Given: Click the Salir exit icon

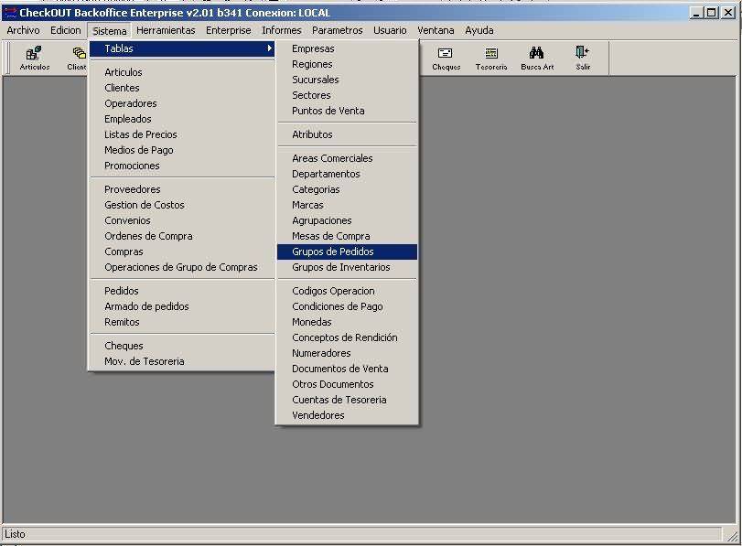Looking at the screenshot, I should [583, 59].
